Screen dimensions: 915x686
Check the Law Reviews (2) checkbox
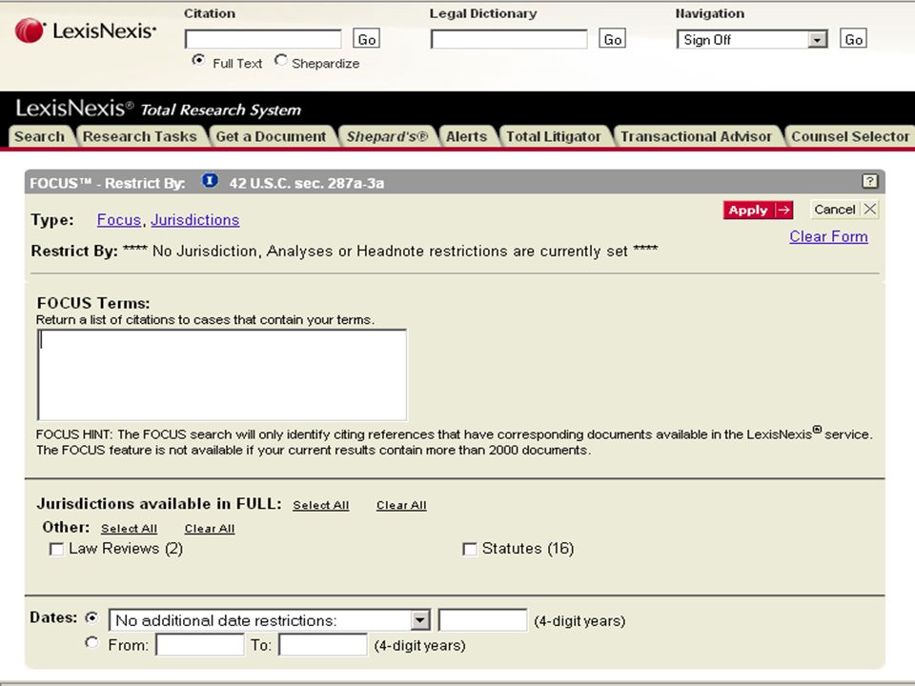(56, 550)
